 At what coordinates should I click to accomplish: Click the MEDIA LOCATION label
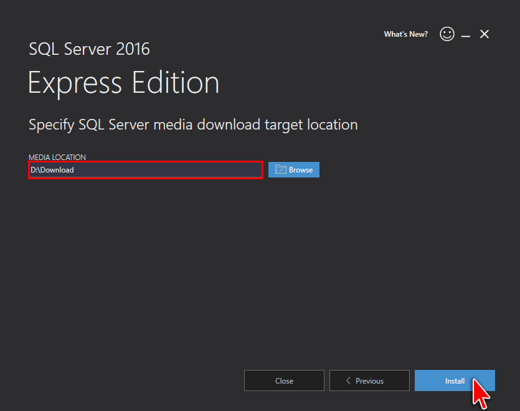(x=57, y=157)
